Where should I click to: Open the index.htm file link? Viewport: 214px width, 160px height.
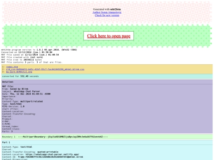coord(12,67)
